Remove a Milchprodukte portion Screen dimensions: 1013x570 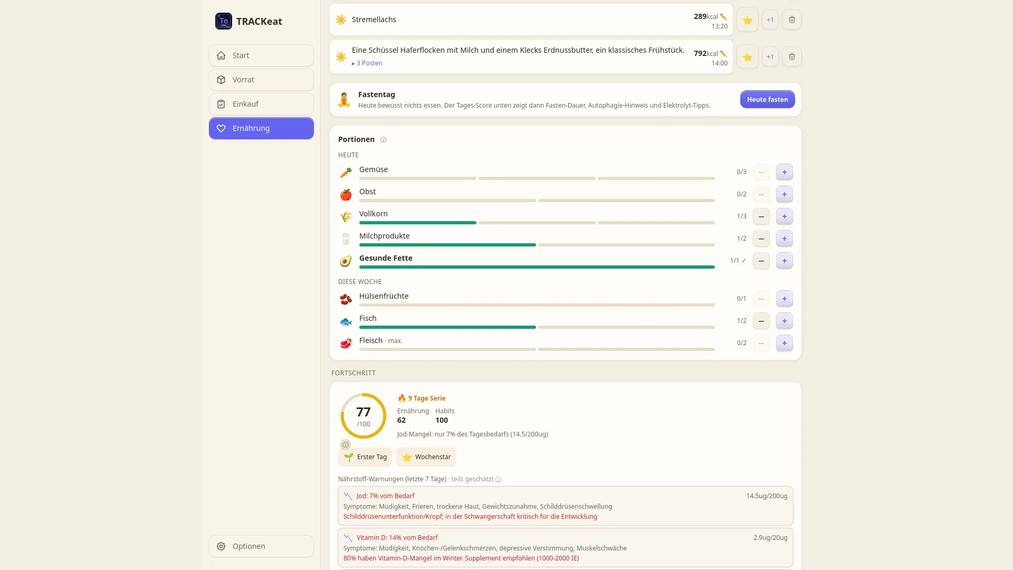pyautogui.click(x=761, y=239)
